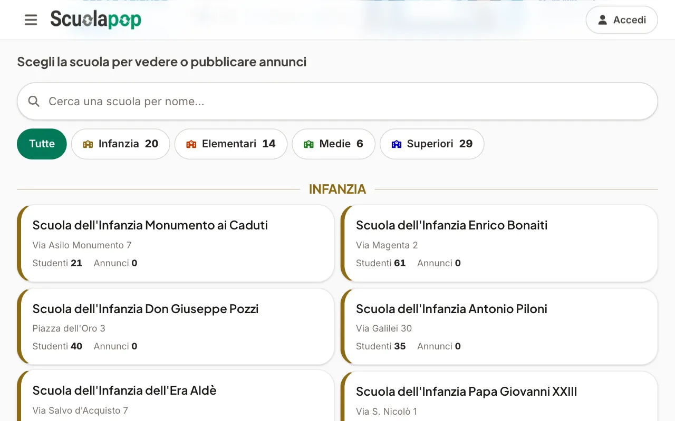Filter schools by Superiori
Viewport: 675px width, 421px height.
pyautogui.click(x=432, y=144)
